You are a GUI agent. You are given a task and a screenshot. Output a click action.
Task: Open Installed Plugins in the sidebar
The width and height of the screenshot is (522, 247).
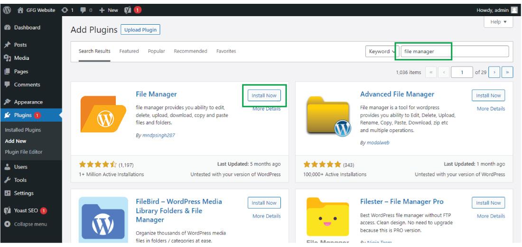(x=23, y=130)
